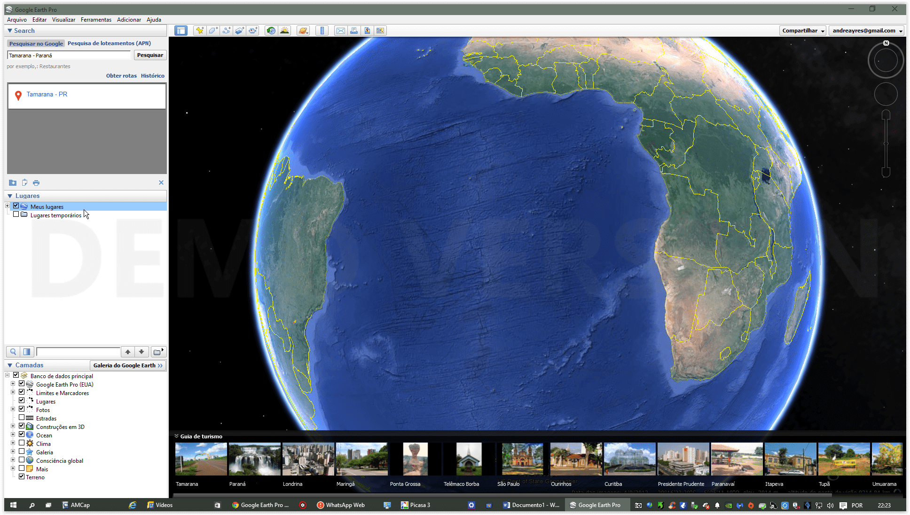
Task: Check the Lugares temporários checkbox
Action: 16,214
